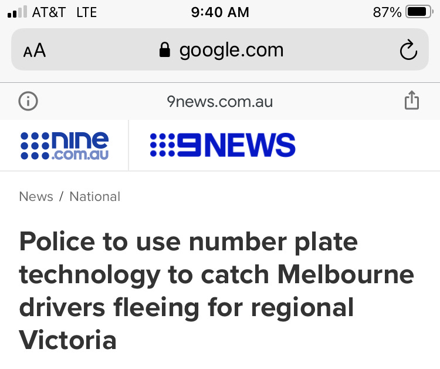
Task: Click the padlock icon before google.com
Action: (165, 50)
